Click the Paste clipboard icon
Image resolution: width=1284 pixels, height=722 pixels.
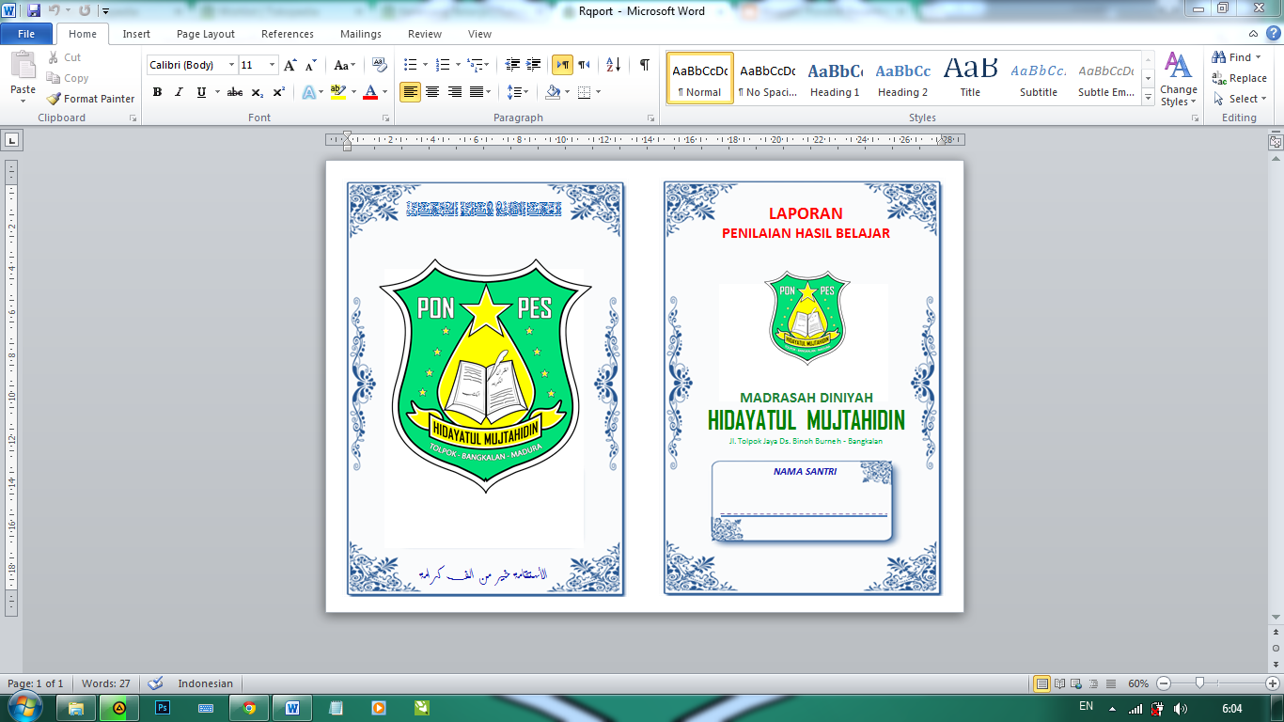pos(23,65)
